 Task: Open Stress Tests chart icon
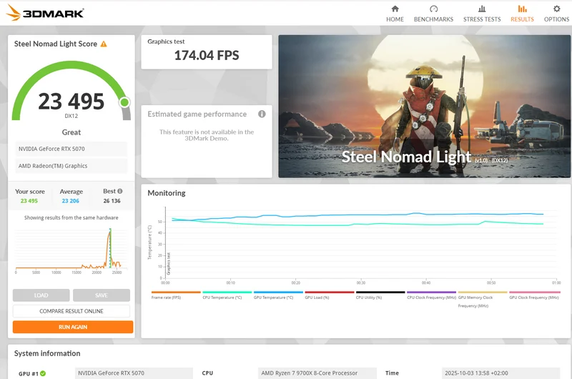tap(482, 9)
